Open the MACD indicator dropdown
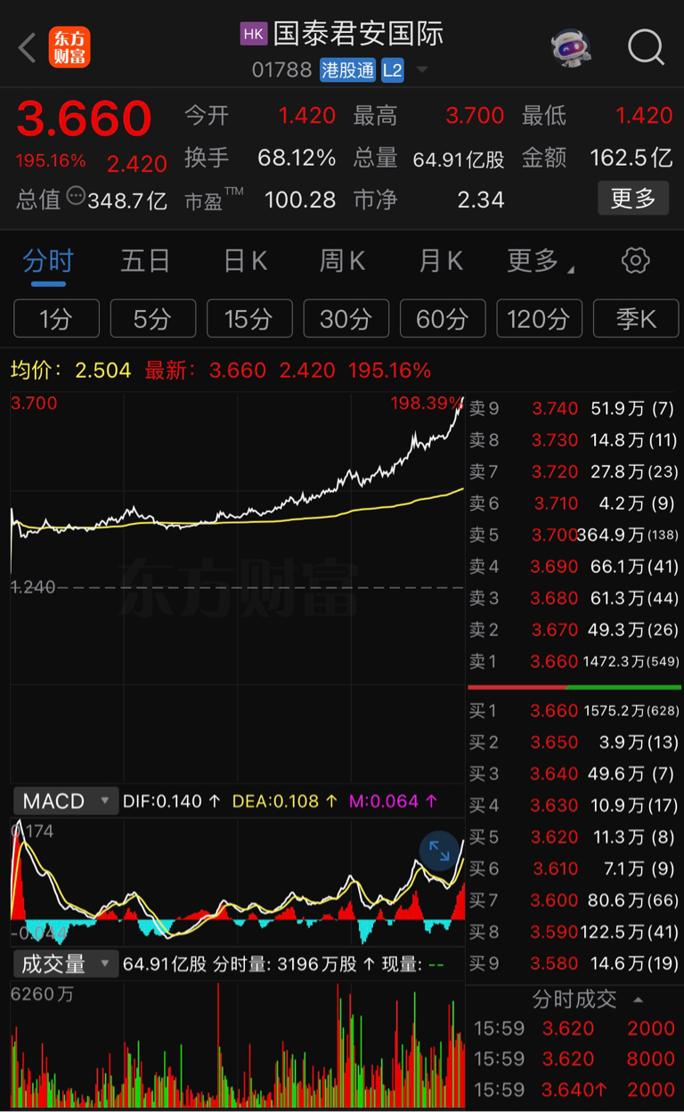Image resolution: width=684 pixels, height=1112 pixels. [66, 801]
